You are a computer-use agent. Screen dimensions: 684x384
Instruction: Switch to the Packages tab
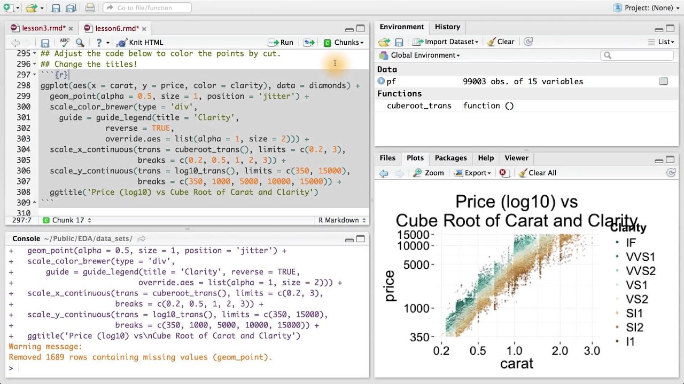coord(450,158)
